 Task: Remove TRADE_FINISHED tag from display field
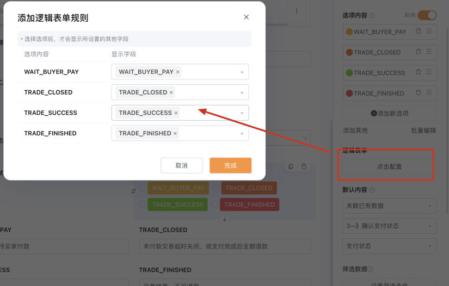point(175,134)
